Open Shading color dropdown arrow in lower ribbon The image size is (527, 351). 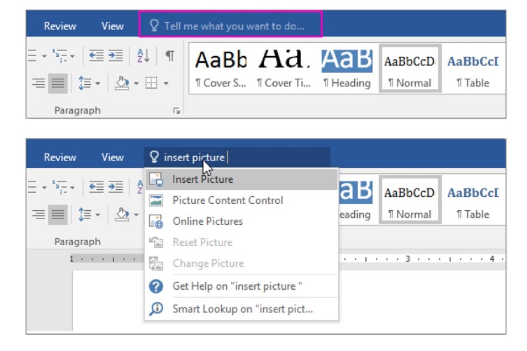click(x=136, y=214)
